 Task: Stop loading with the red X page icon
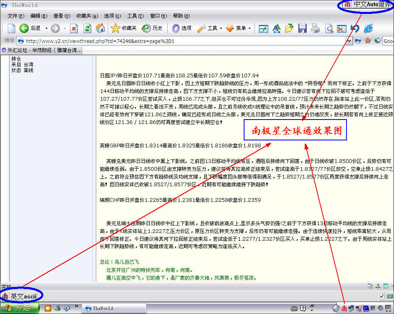[74, 28]
